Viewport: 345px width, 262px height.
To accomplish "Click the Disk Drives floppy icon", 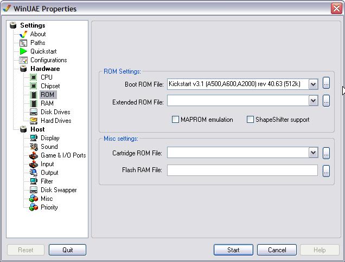I will [x=34, y=112].
